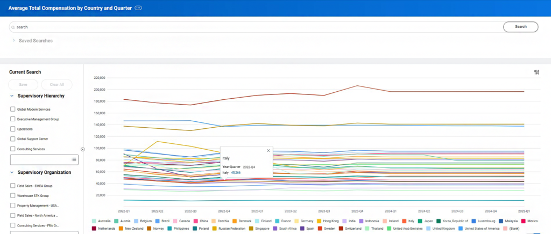Check the Operations checkbox

pos(13,129)
